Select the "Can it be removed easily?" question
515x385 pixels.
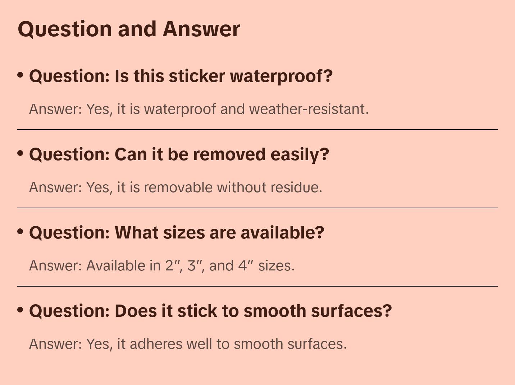coord(179,154)
